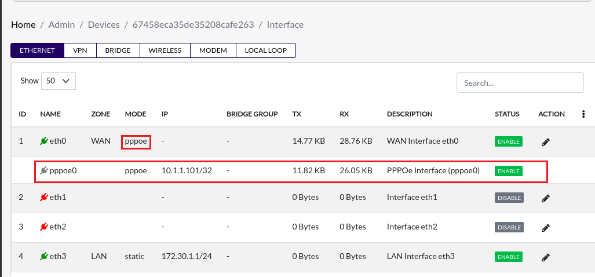
Task: Sort by the IP column header
Action: [x=165, y=114]
